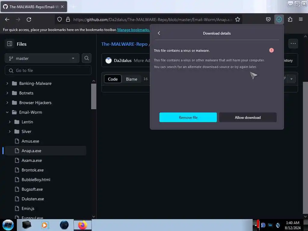308x231 pixels.
Task: Close the GitHub browser tab
Action: 62,7
